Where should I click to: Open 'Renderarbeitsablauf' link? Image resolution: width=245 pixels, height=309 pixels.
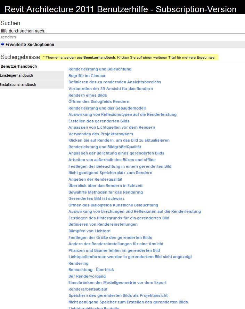pos(88,289)
